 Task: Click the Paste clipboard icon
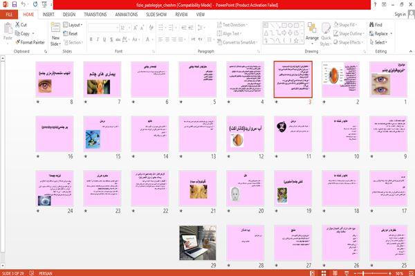click(8, 28)
